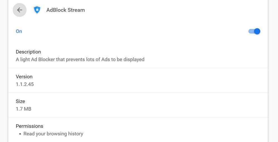Click the bullet point before the permission
This screenshot has width=278, height=142.
click(20, 134)
